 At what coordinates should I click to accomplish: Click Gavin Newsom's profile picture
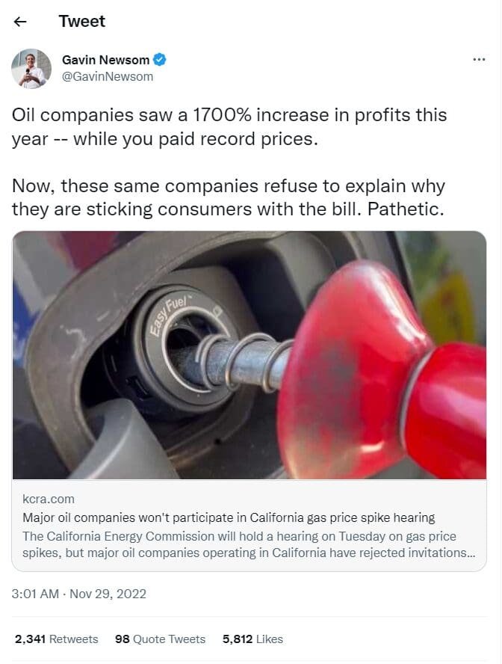coord(30,67)
